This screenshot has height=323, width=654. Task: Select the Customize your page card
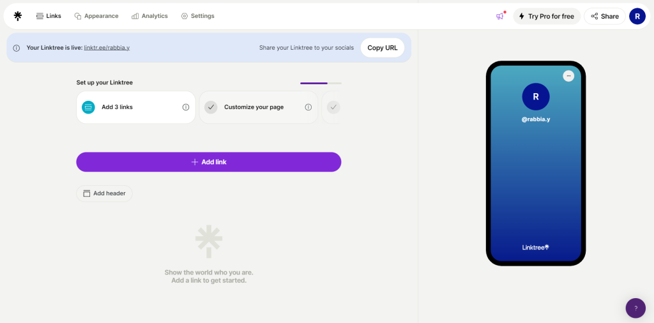pyautogui.click(x=259, y=107)
